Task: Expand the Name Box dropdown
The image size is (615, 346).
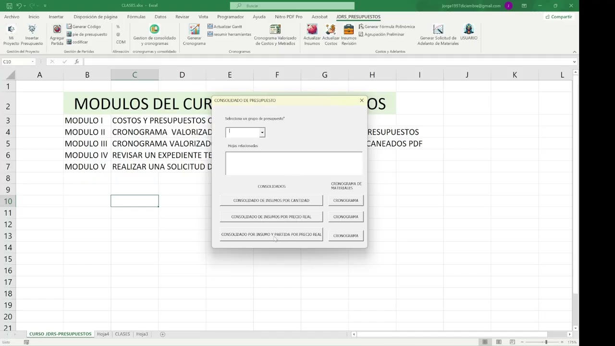Action: pos(33,62)
